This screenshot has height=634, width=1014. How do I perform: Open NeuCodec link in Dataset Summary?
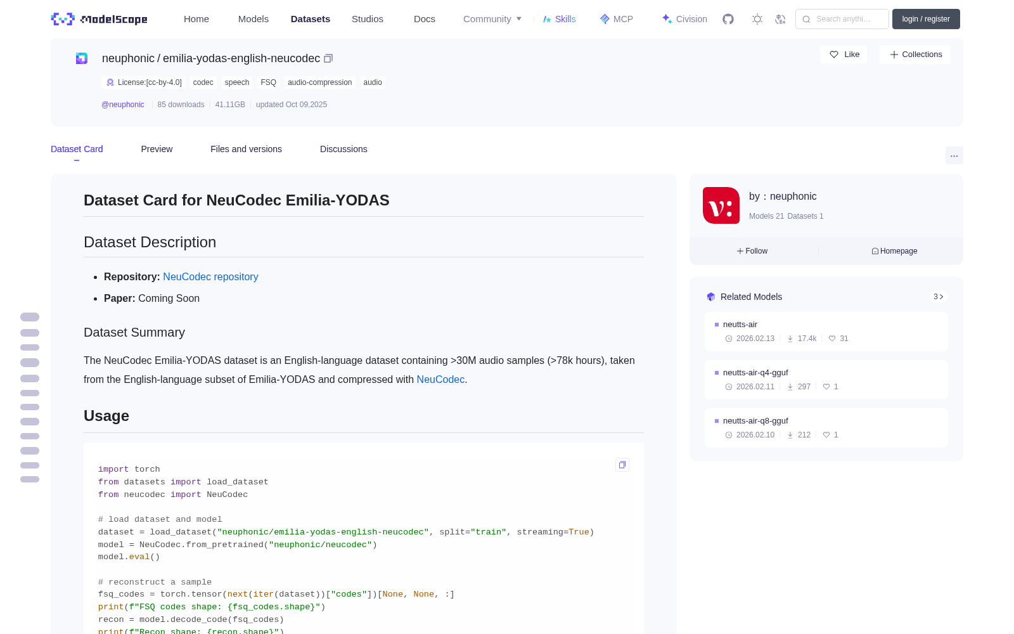[x=440, y=379]
